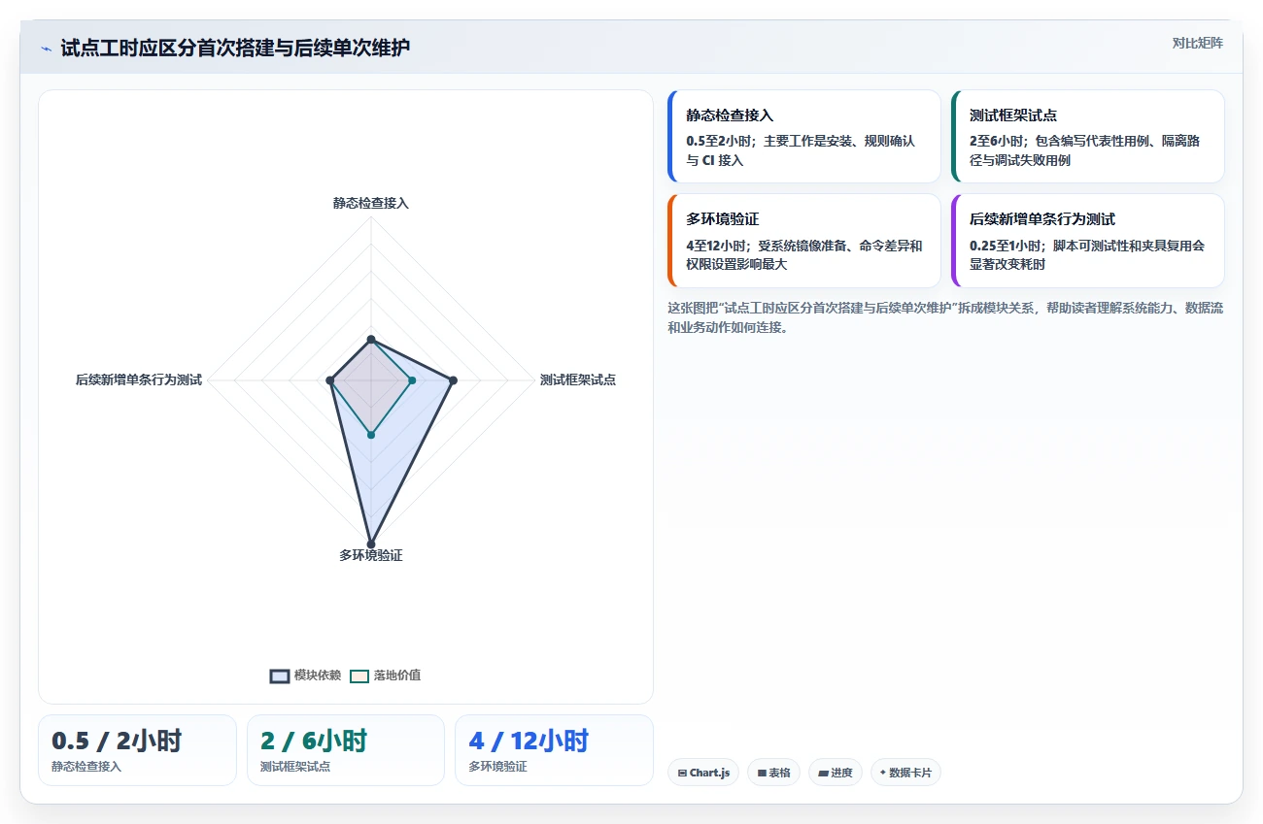Toggle the 模块依赖 legend entry
Image resolution: width=1263 pixels, height=824 pixels.
[x=305, y=676]
